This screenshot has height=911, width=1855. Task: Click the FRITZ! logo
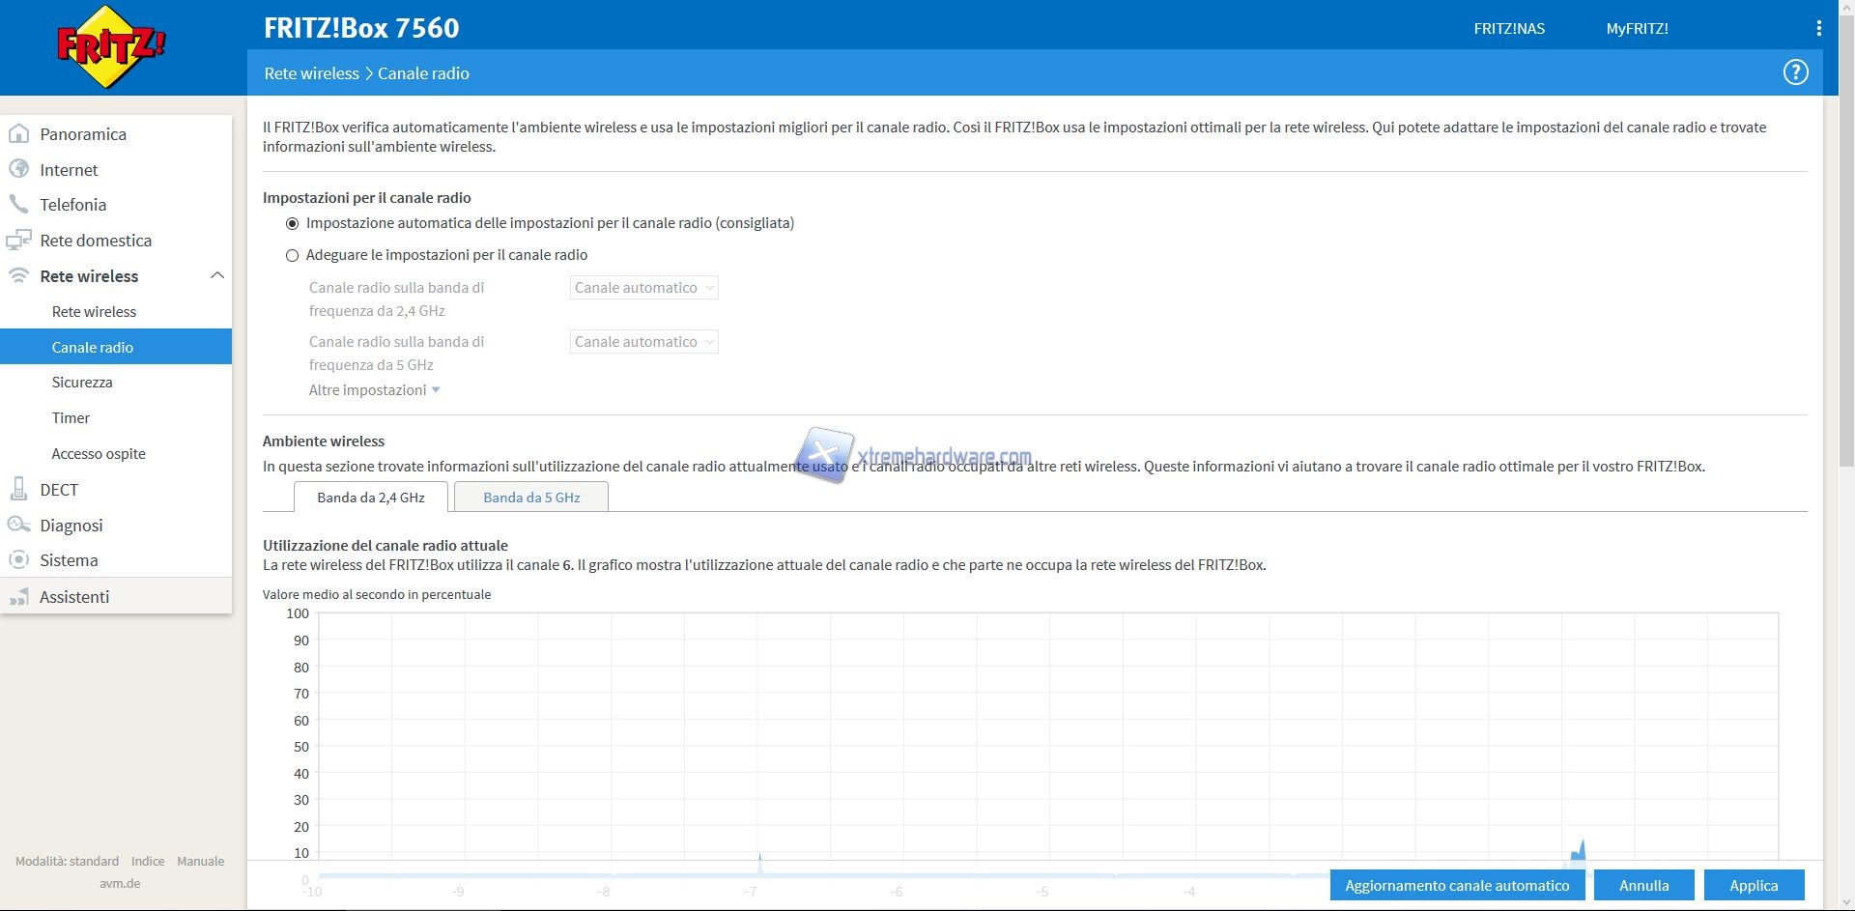(111, 46)
